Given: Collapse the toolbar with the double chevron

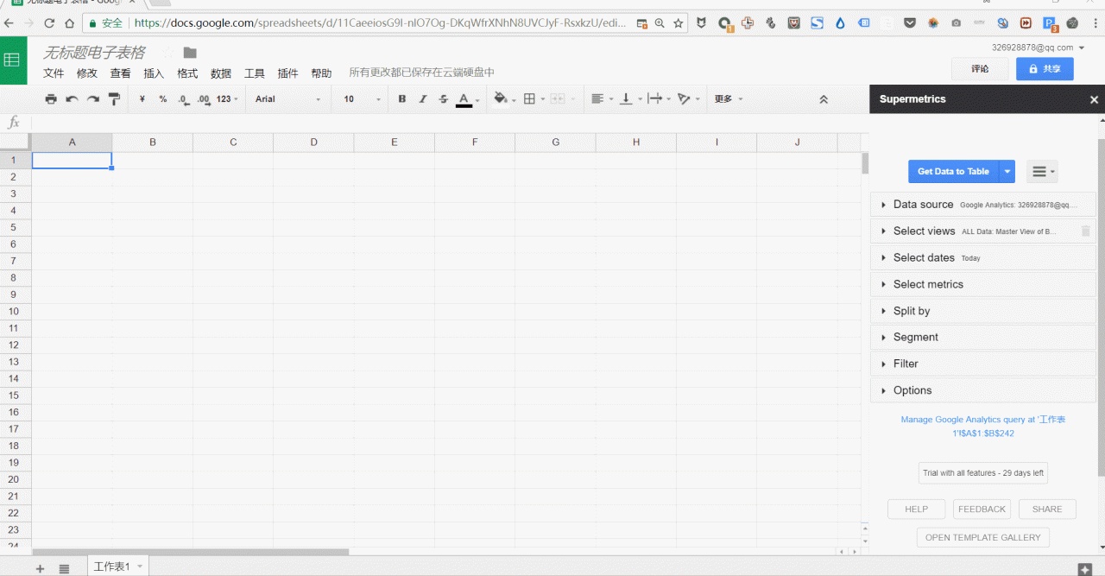Looking at the screenshot, I should (824, 99).
